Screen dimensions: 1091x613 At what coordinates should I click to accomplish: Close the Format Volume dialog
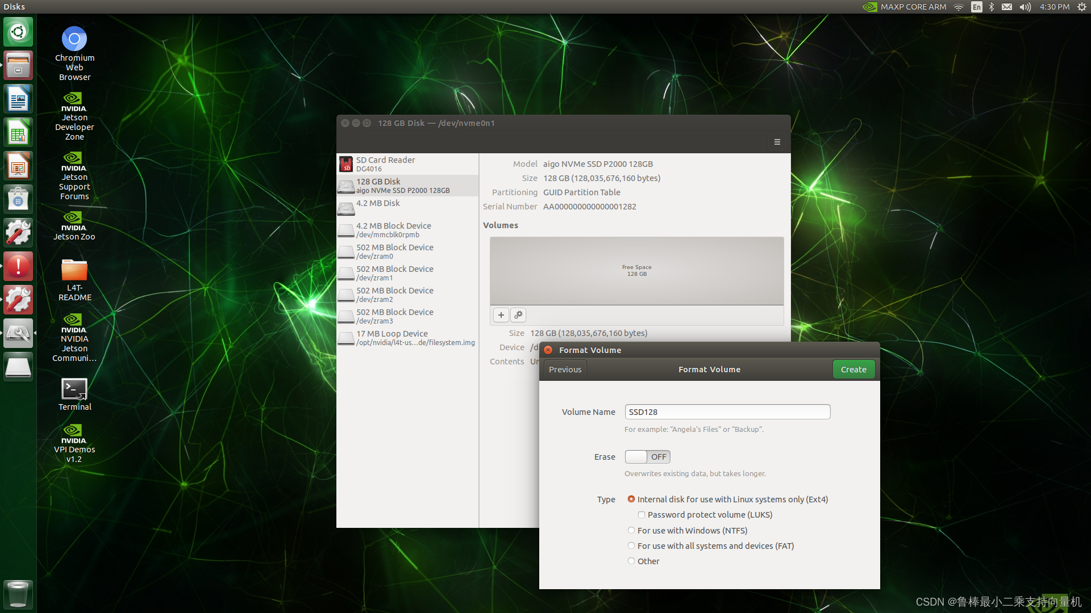pos(548,350)
